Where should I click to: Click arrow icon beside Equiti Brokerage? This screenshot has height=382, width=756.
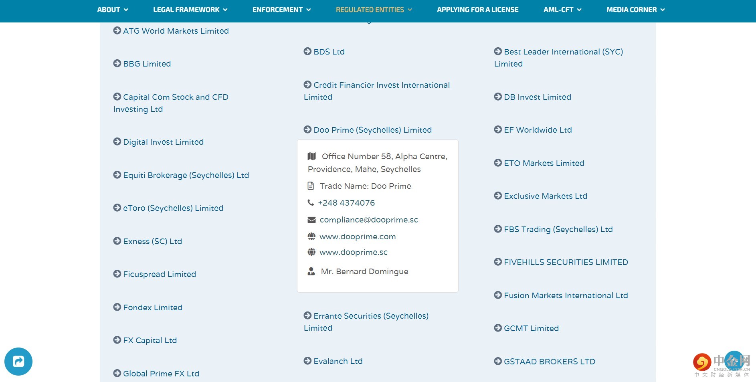117,175
